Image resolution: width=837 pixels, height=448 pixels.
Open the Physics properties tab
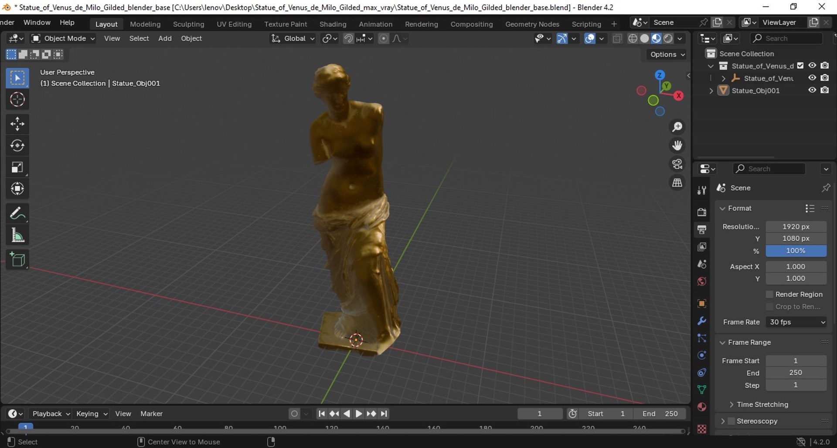tap(702, 355)
